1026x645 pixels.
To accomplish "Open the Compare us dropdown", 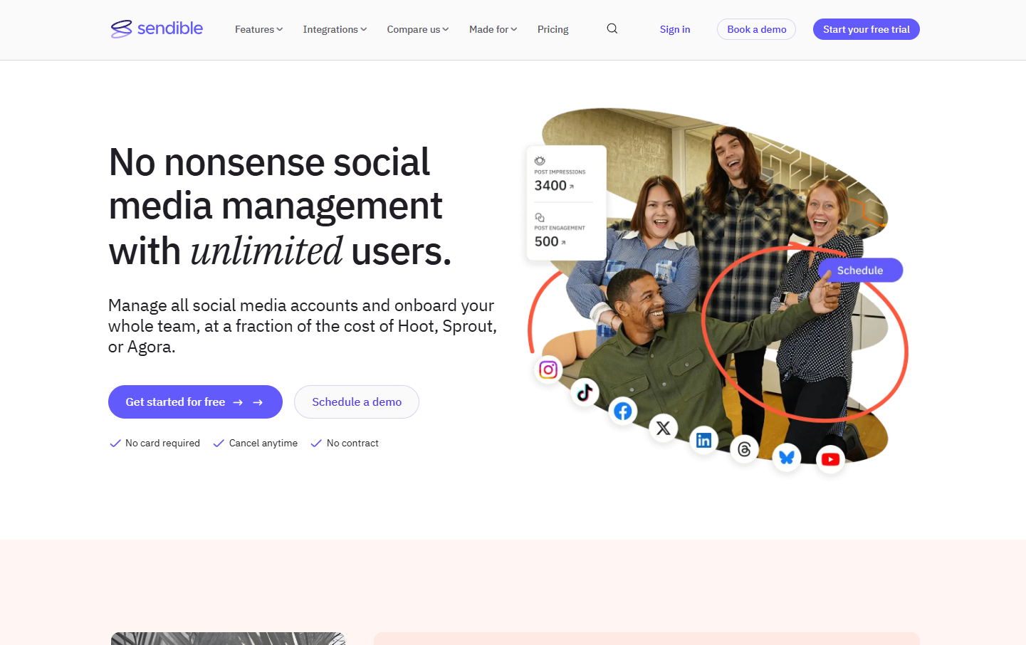I will tap(418, 29).
